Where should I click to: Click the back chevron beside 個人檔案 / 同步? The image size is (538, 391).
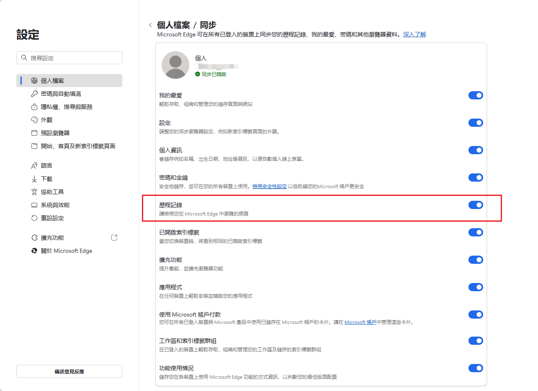click(x=150, y=25)
